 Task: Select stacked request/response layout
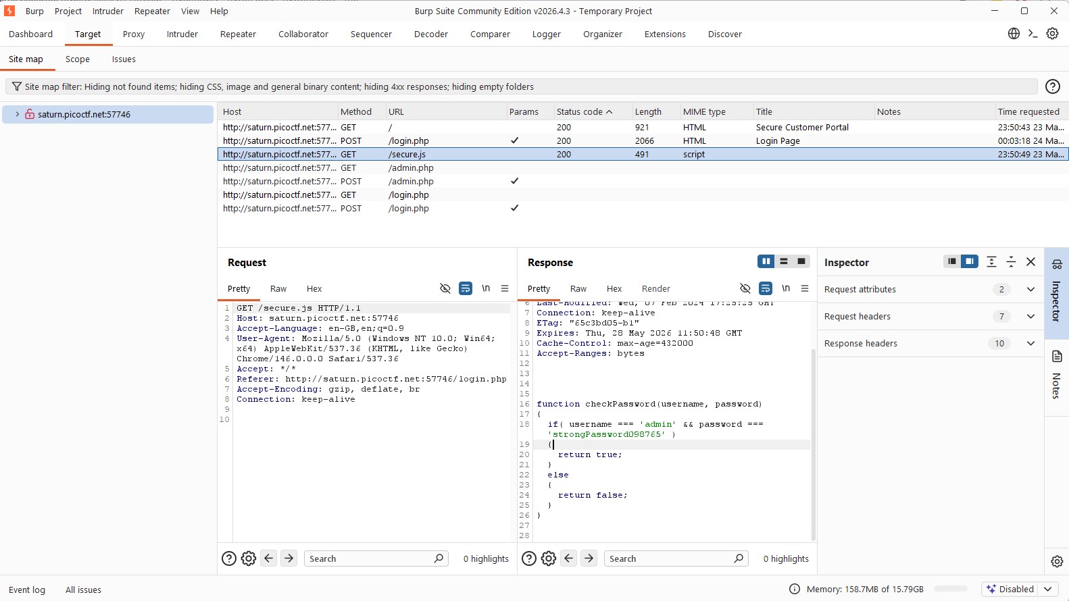[784, 261]
